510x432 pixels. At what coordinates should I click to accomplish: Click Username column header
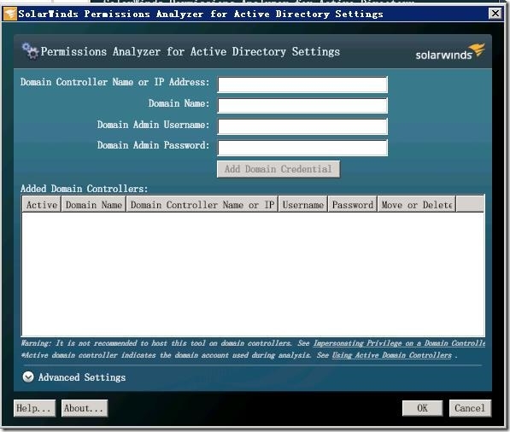pyautogui.click(x=302, y=204)
